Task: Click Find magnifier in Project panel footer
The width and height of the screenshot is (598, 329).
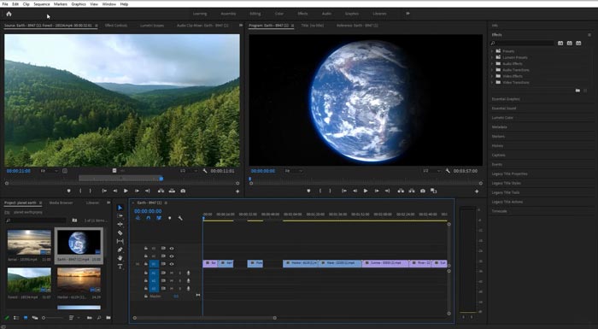Action: tap(99, 318)
